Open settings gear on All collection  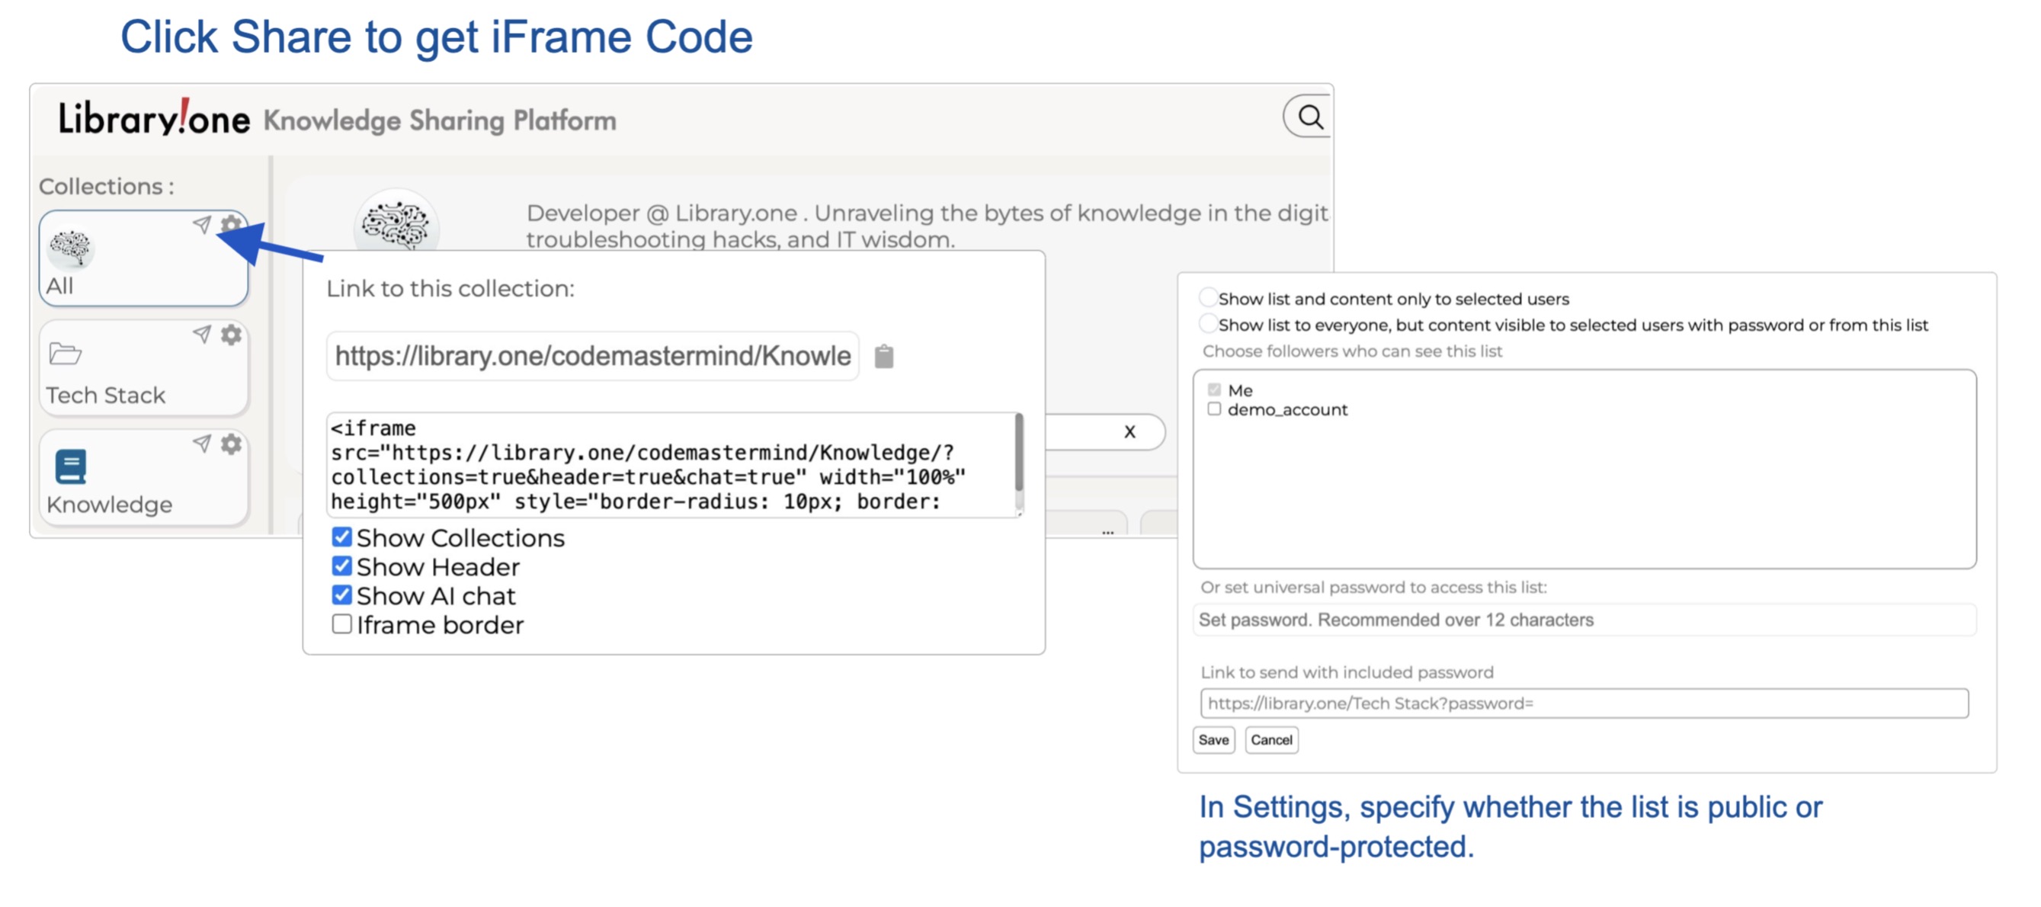tap(231, 224)
